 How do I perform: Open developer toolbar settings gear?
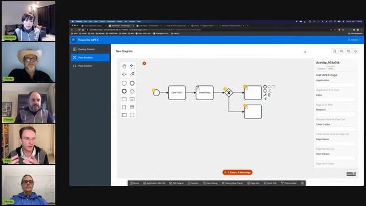(303, 183)
